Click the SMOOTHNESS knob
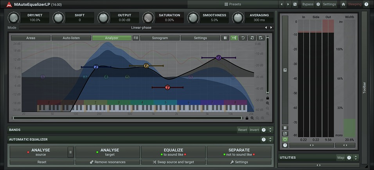The image size is (374, 170). click(193, 18)
